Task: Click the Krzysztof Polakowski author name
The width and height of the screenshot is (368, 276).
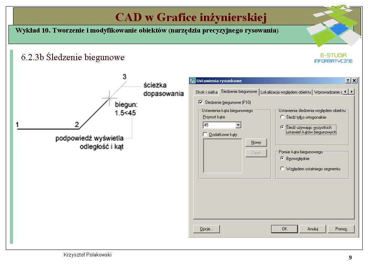Action: 87,255
